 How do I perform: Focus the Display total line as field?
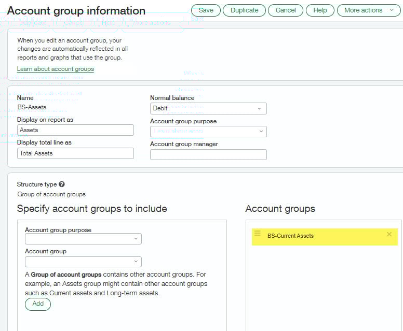pyautogui.click(x=75, y=153)
